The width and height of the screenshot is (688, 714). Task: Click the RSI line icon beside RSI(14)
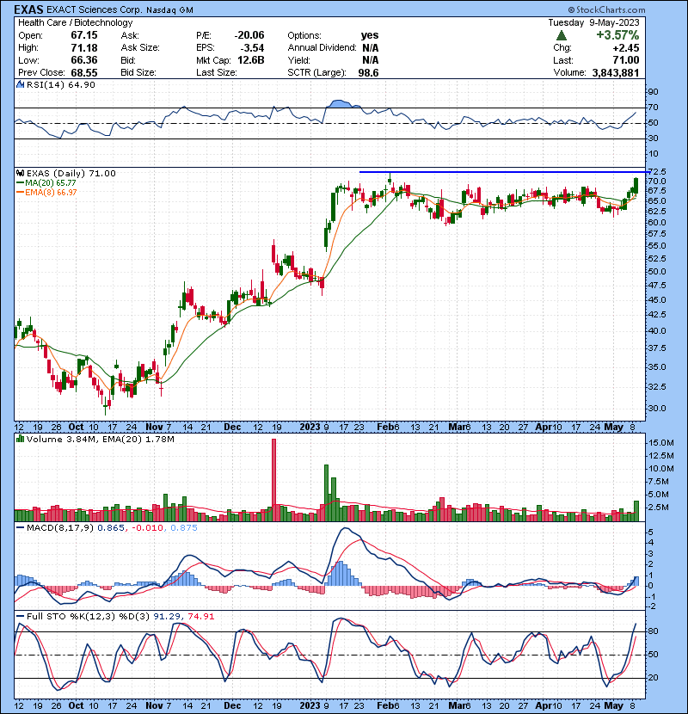(20, 84)
